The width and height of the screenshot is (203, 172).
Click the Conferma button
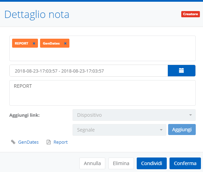pyautogui.click(x=185, y=163)
